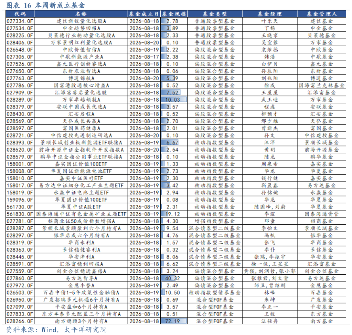Click 中信建投基金 manager company cell
Viewport: 352px width, 335px height.
pos(322,135)
